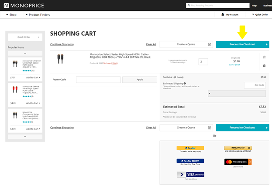Open the Commercial Series HDMI cable item

point(31,115)
